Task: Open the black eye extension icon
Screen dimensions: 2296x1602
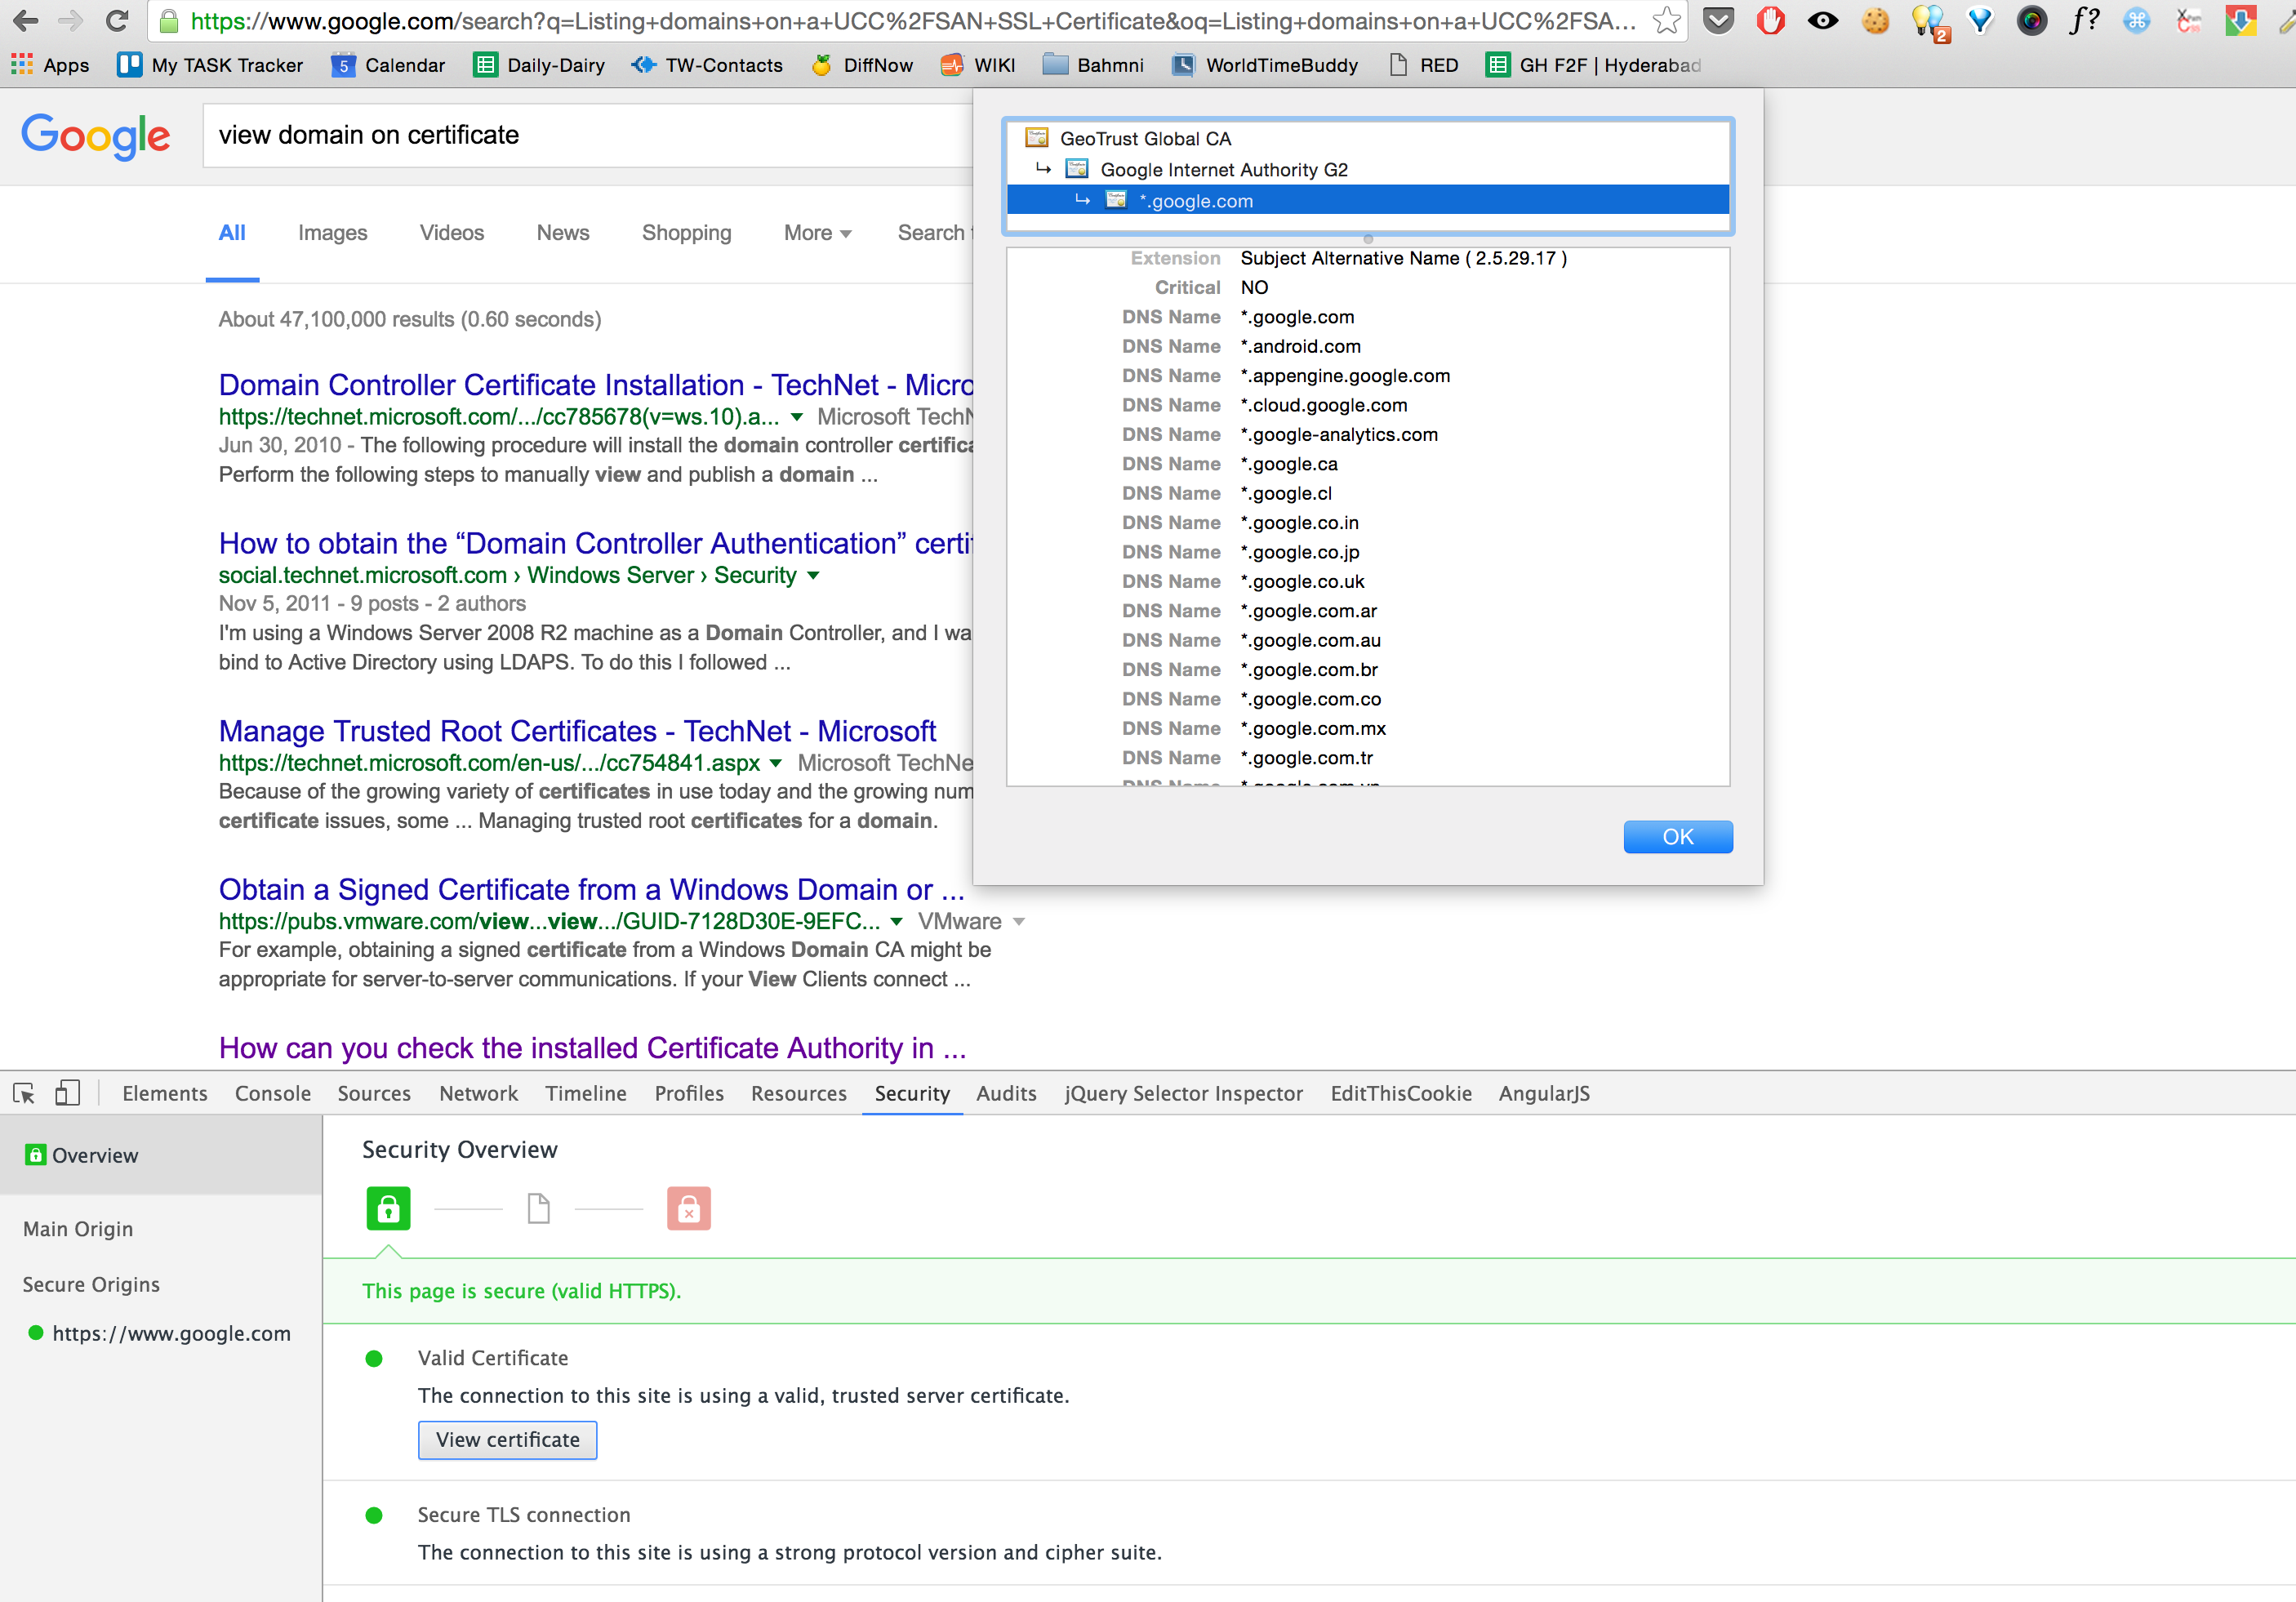Action: pos(1823,21)
